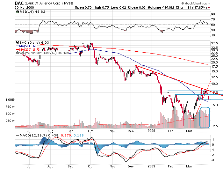Click the 5.0 price axis label
Image resolution: width=223 pixels, height=169 pixels.
click(x=215, y=105)
